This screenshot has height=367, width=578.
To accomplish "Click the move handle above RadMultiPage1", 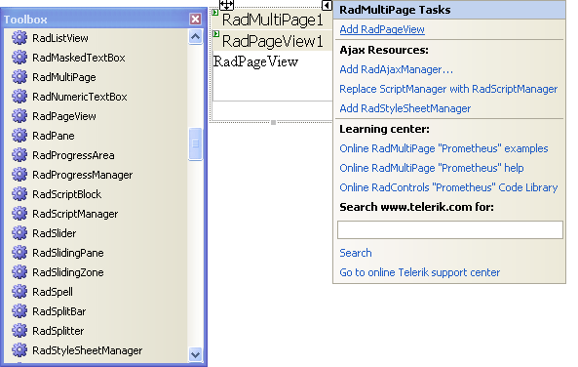I will 226,5.
